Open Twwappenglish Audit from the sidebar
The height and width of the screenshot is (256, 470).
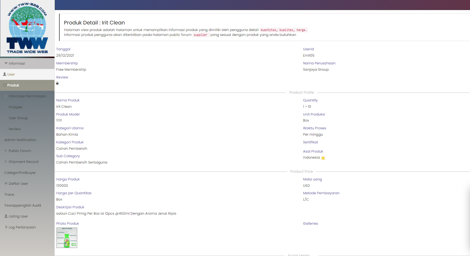(x=23, y=205)
